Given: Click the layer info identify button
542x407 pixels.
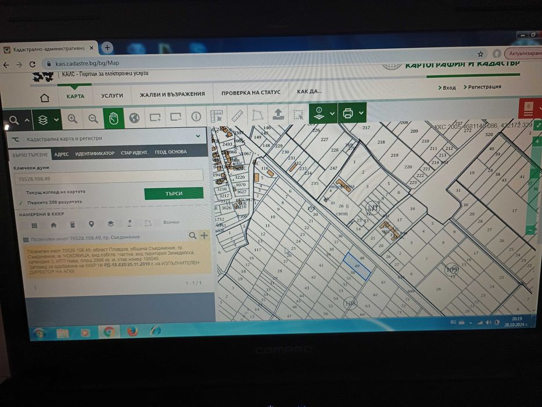Looking at the screenshot, I should 319,113.
